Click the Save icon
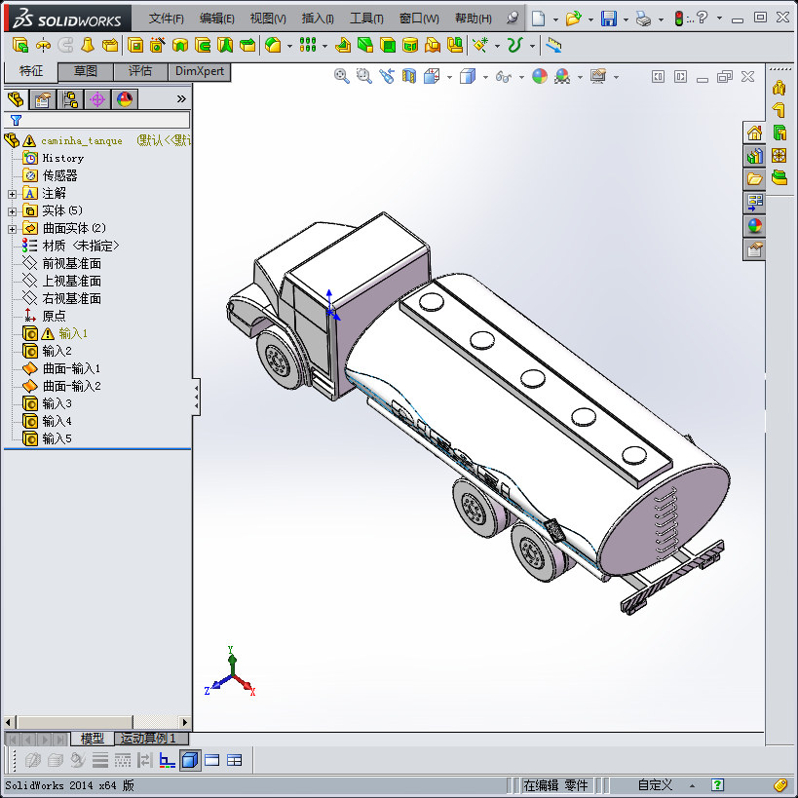The height and width of the screenshot is (798, 798). tap(609, 19)
